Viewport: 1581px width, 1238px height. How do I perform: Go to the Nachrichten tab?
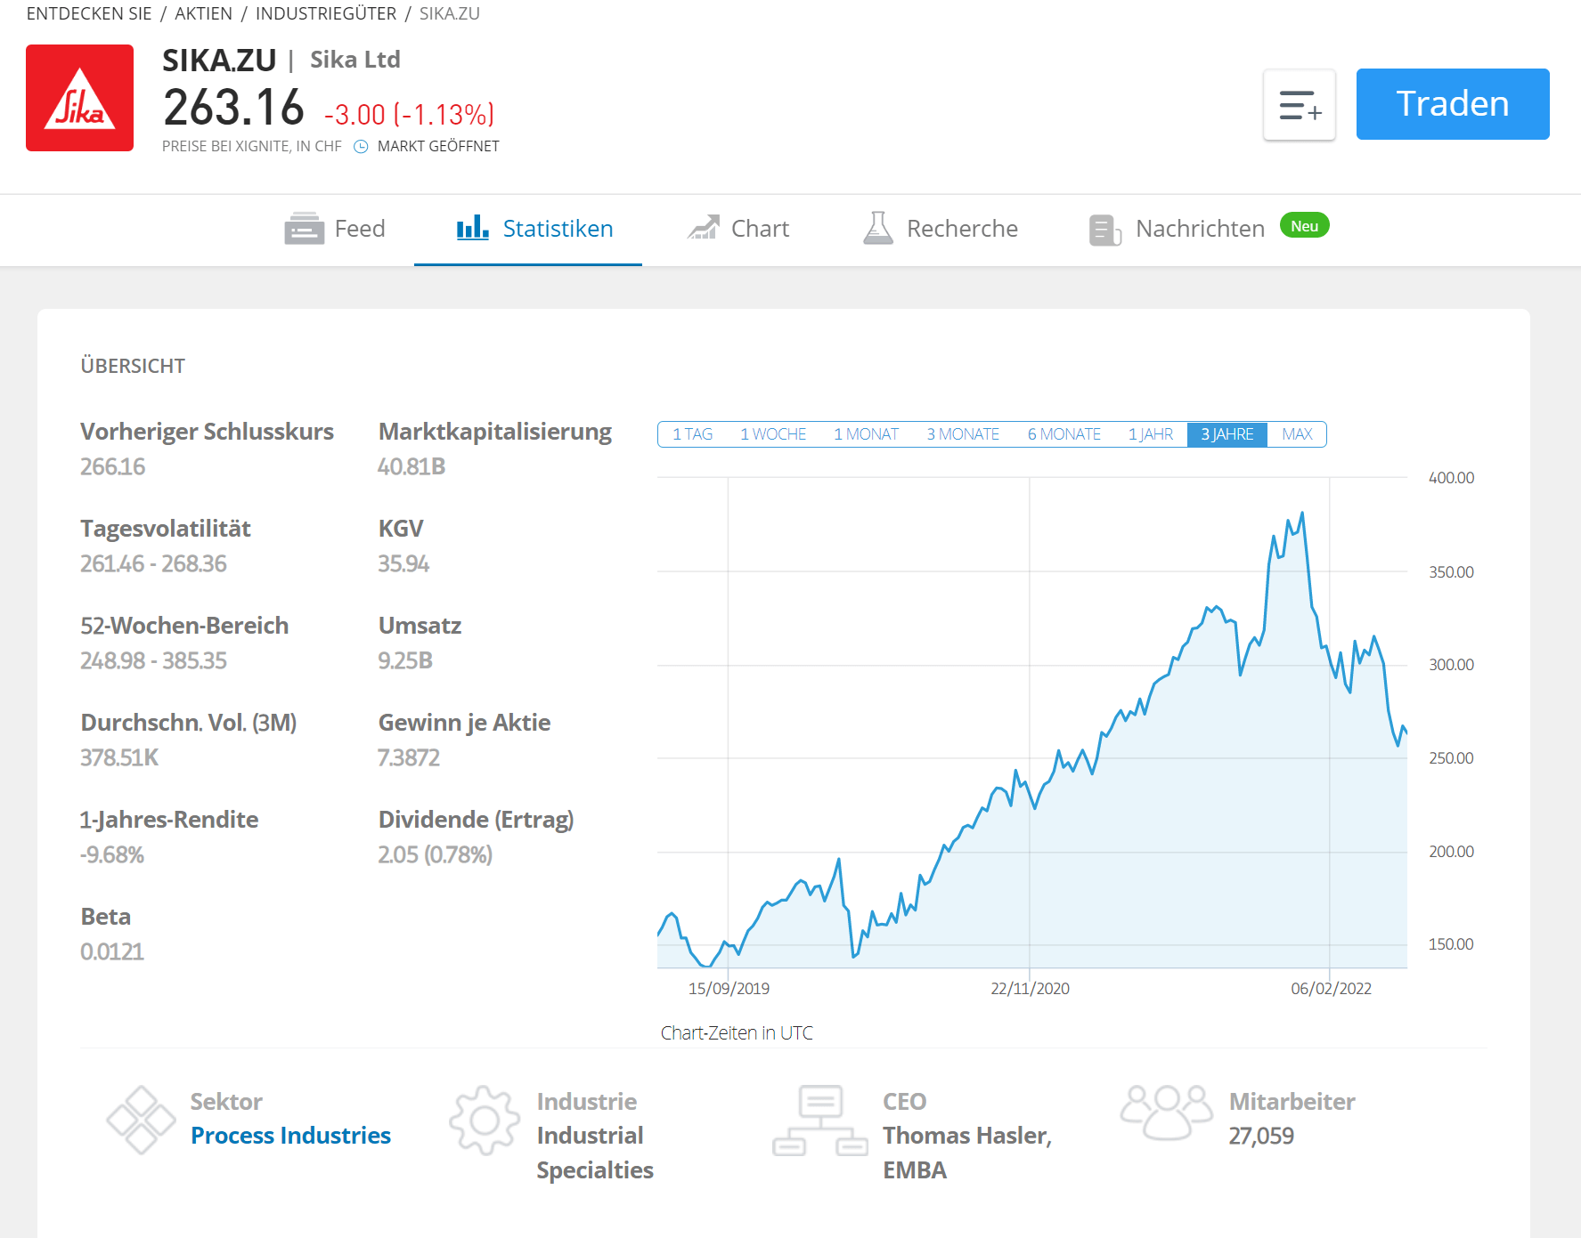point(1209,229)
